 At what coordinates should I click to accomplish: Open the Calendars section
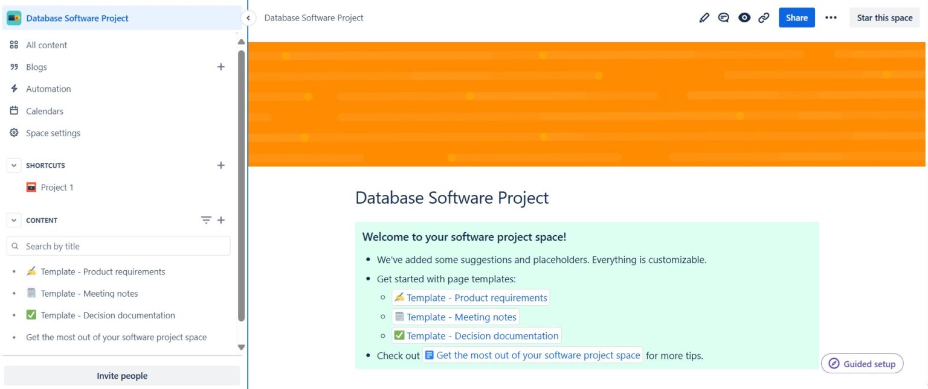click(44, 110)
